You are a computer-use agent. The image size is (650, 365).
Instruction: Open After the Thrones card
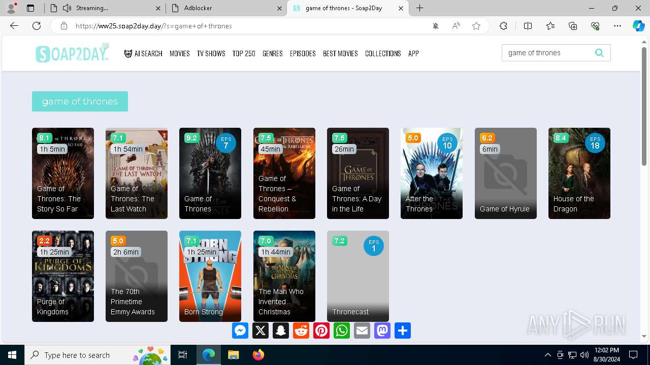(432, 173)
